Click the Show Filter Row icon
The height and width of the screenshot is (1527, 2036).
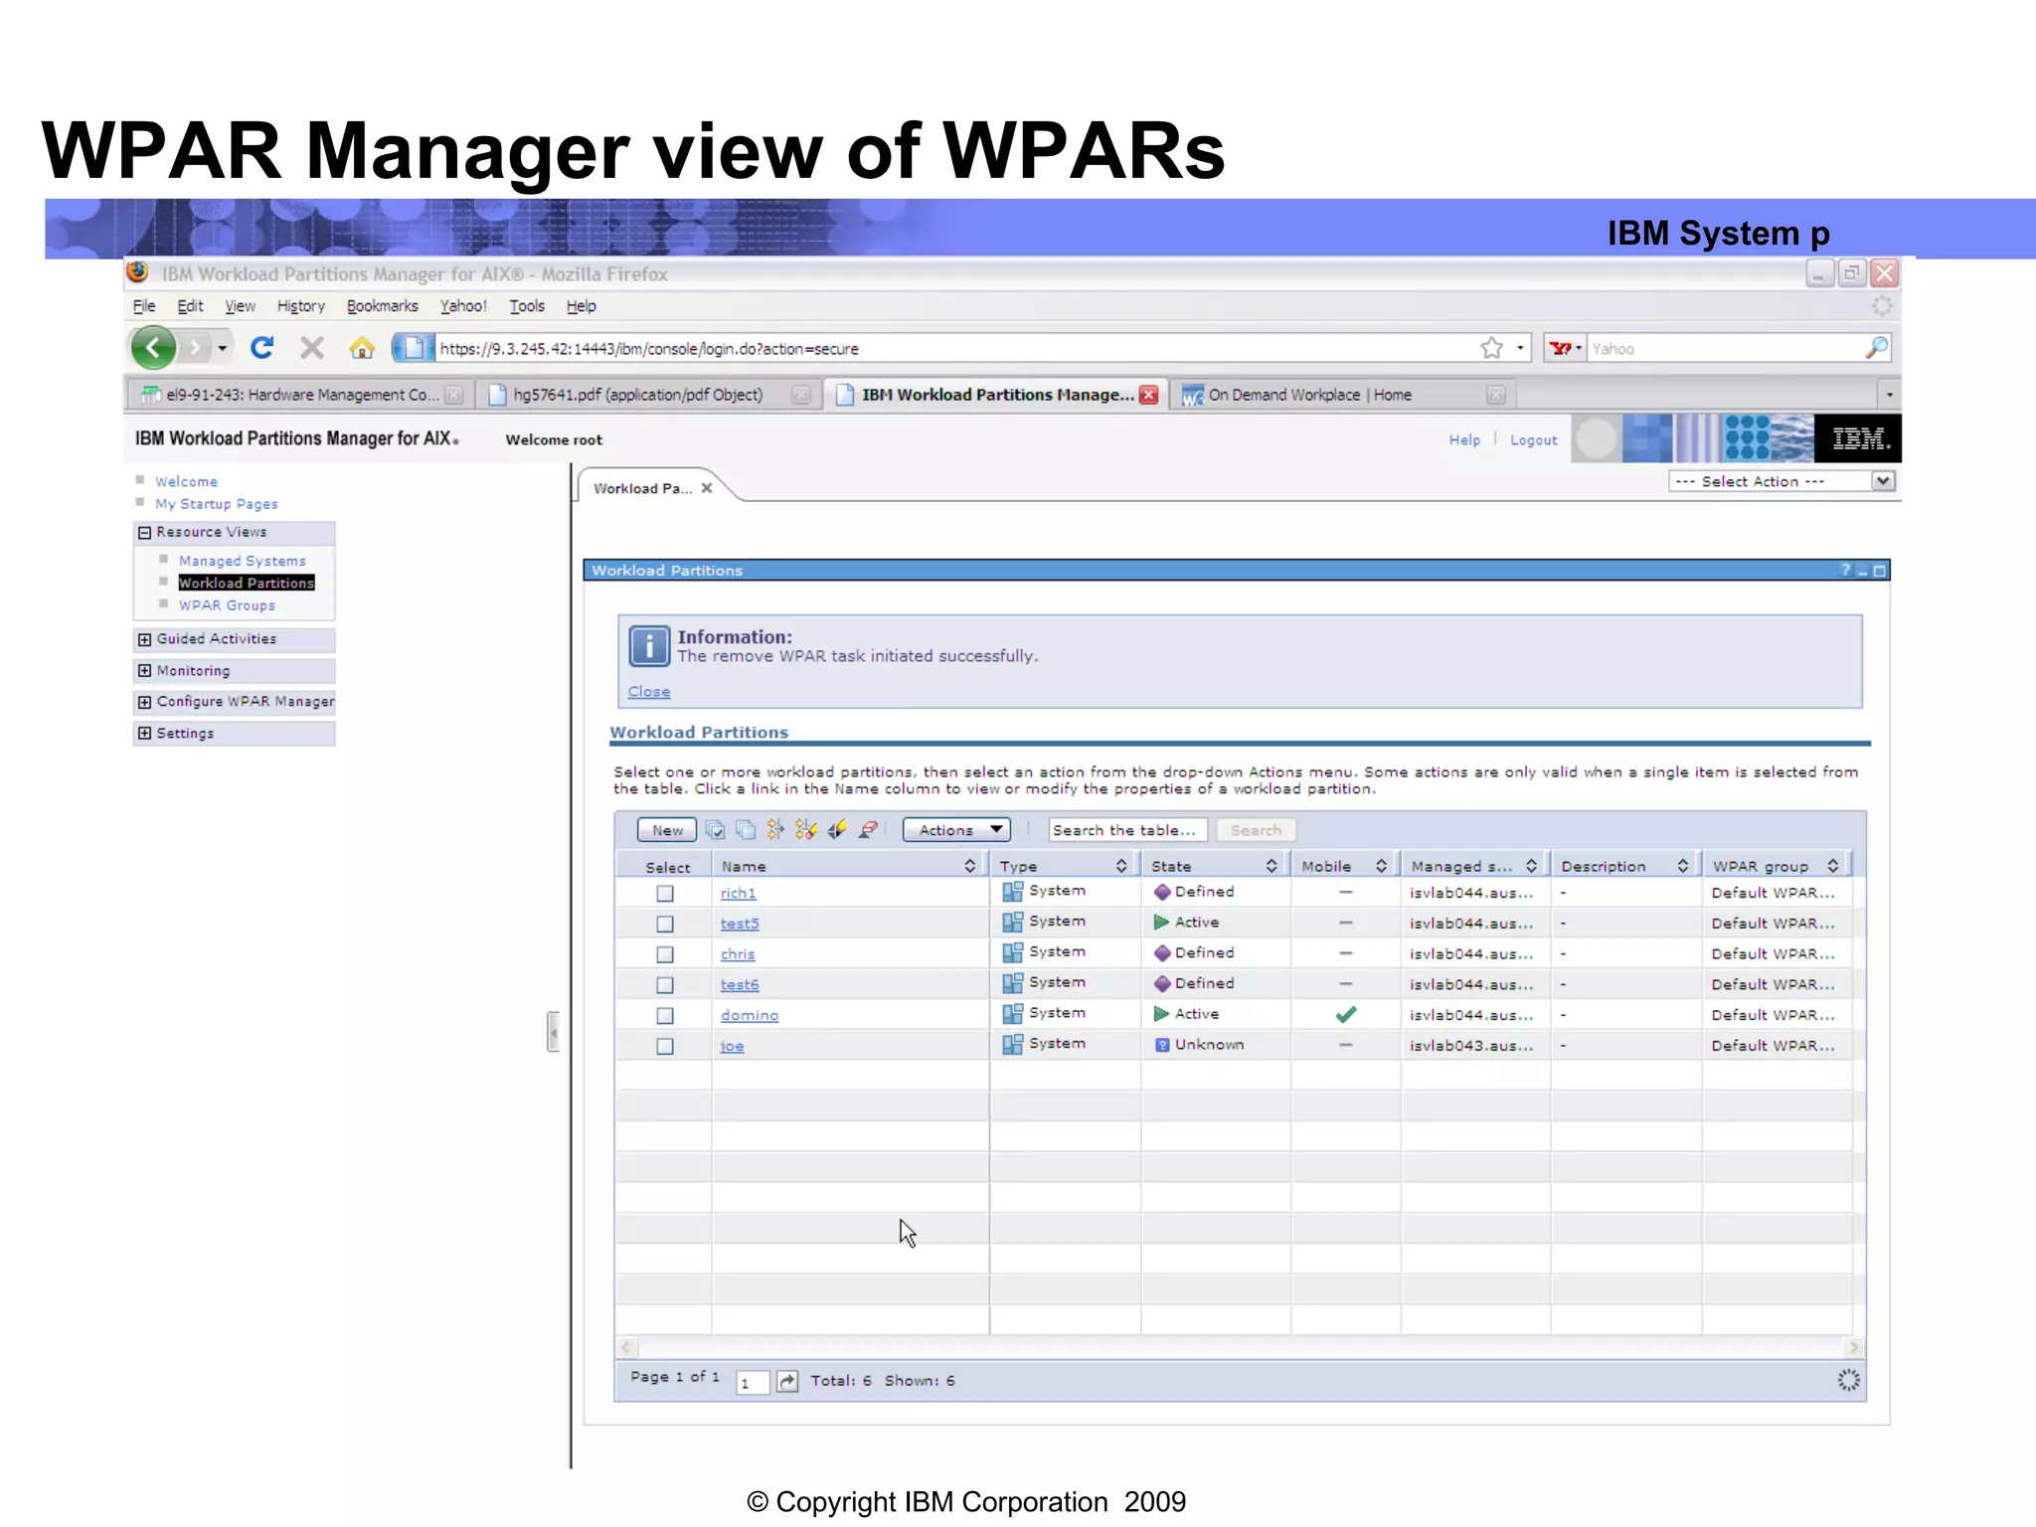click(x=776, y=830)
